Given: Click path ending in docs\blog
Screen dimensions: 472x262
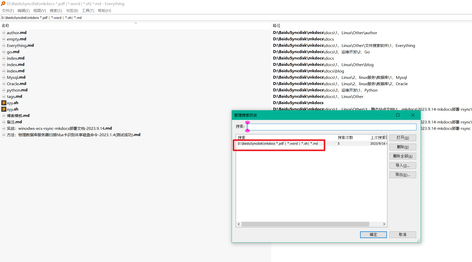Looking at the screenshot, I should (x=308, y=71).
